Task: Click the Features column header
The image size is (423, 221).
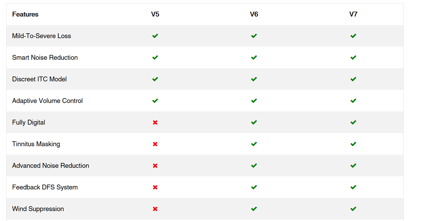Action: coord(25,14)
